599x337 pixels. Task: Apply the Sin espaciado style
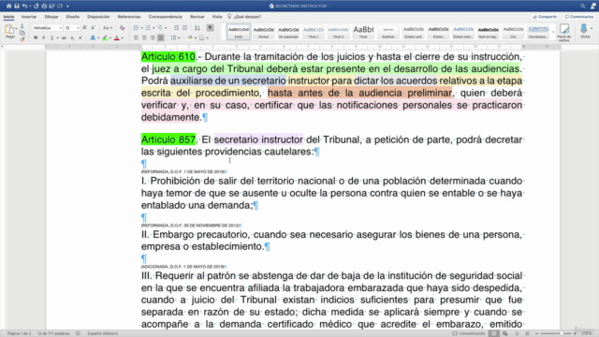(288, 32)
